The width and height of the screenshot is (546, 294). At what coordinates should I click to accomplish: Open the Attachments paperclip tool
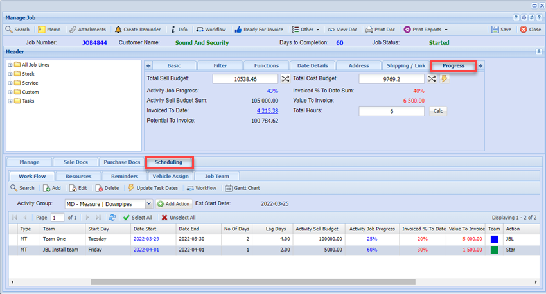pyautogui.click(x=73, y=30)
